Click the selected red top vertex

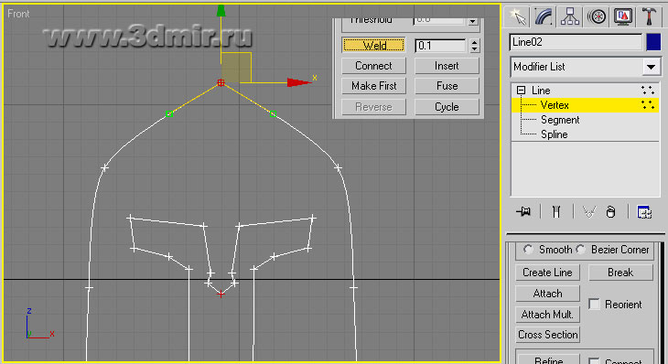(221, 82)
